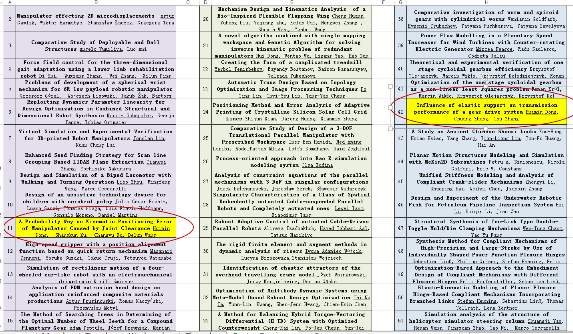Select 'Balancing Hybrid Torque-Vectoring Differential' cell
Screen dimensions: 573x334
tap(292, 321)
